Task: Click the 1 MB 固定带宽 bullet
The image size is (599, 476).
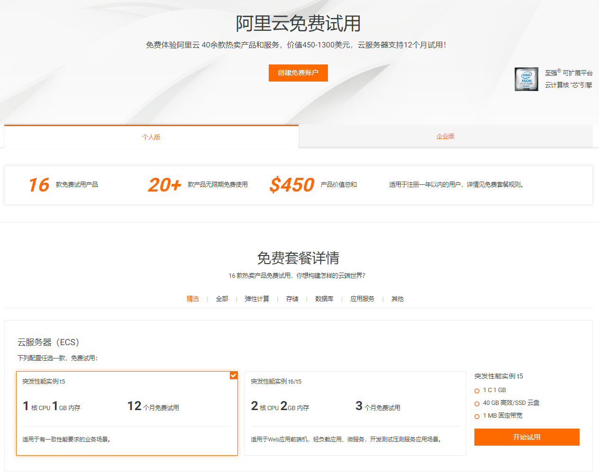Action: (477, 416)
